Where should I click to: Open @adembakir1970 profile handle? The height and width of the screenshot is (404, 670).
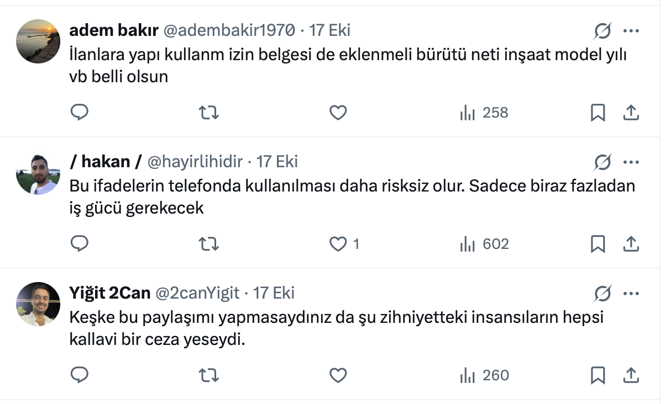228,30
